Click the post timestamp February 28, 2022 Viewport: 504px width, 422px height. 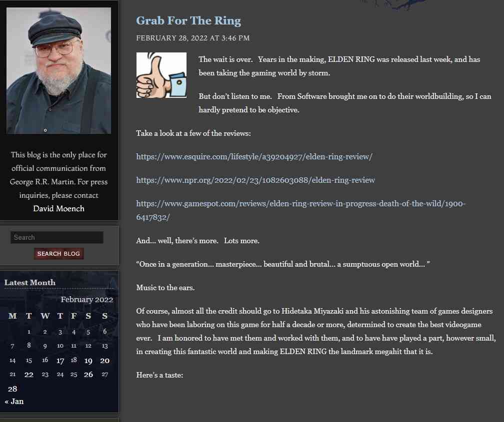pos(193,38)
